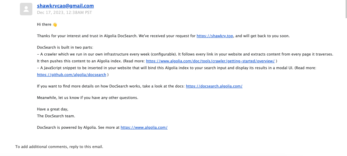Click "Thanks for your interest and trust in Algolia DocSearch"

[87, 36]
